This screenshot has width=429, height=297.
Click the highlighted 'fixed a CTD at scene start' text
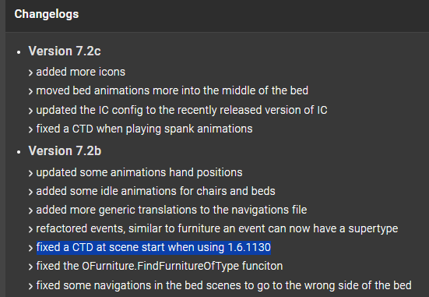(x=153, y=248)
